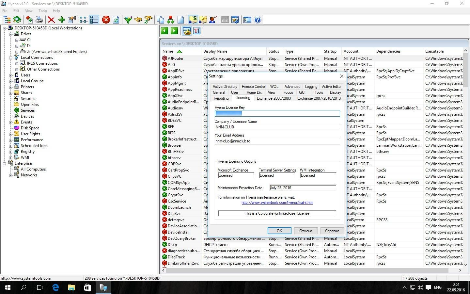The image size is (470, 294).
Task: Collapse the Drives tree node
Action: point(11,34)
